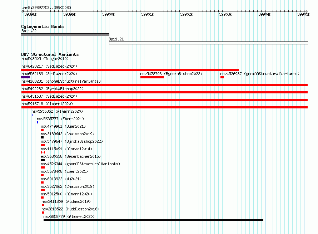Click nsv5635777 (Ebert2021) label
This screenshot has height=234, width=318.
click(60, 119)
